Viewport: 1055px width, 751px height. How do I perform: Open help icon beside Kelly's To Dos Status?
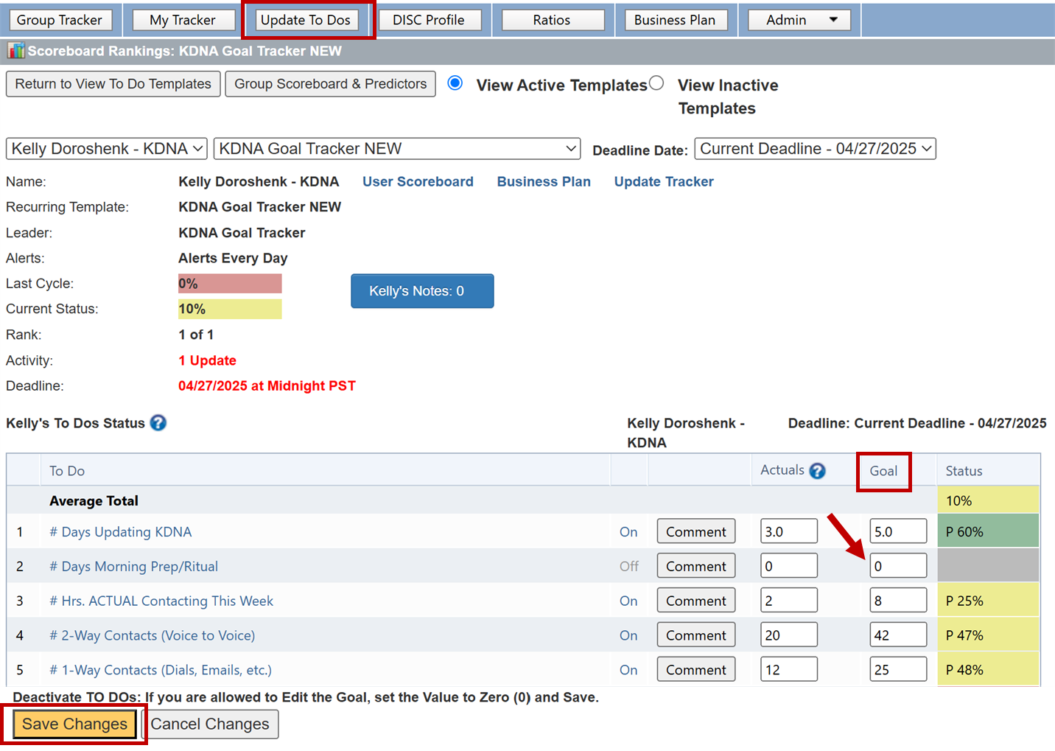[158, 423]
